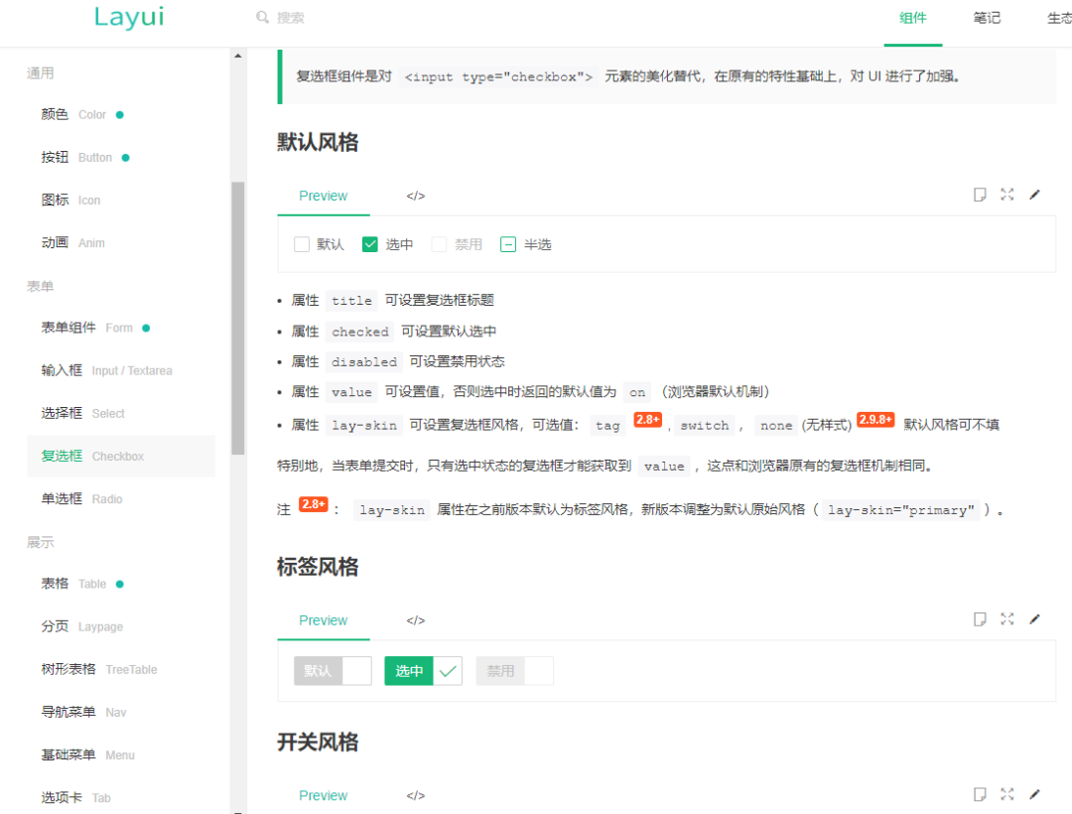
Task: Click fullscreen icon in 标签风格 preview toolbar
Action: point(1007,619)
